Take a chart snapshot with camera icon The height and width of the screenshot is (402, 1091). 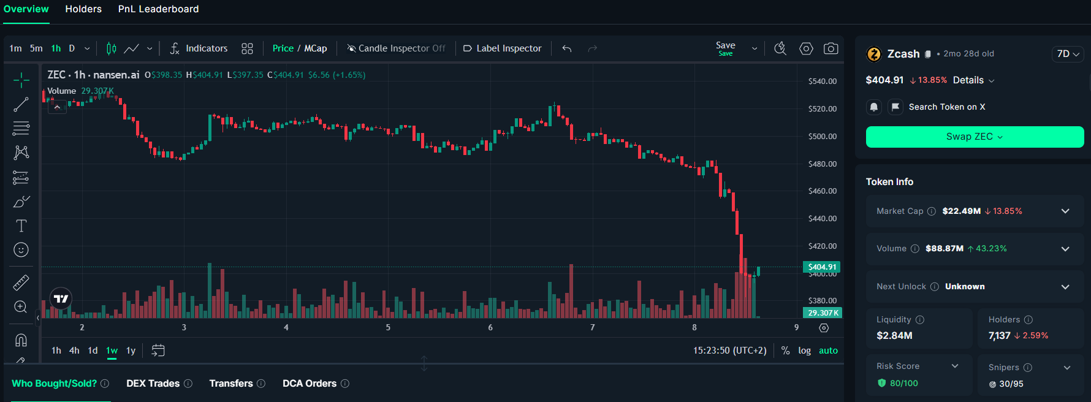click(831, 48)
